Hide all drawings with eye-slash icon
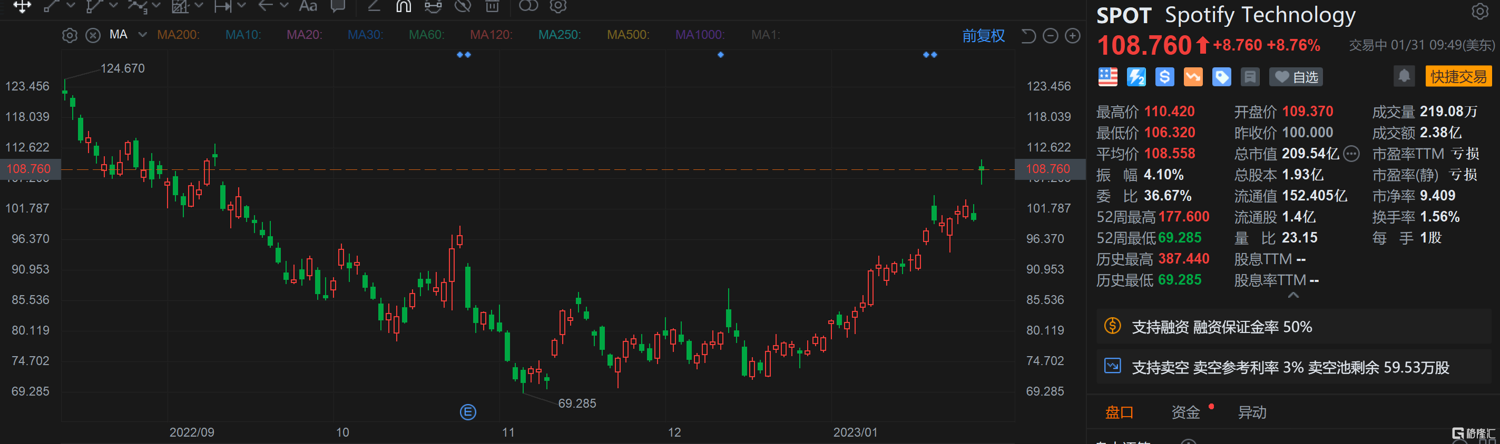The image size is (1500, 444). click(463, 6)
